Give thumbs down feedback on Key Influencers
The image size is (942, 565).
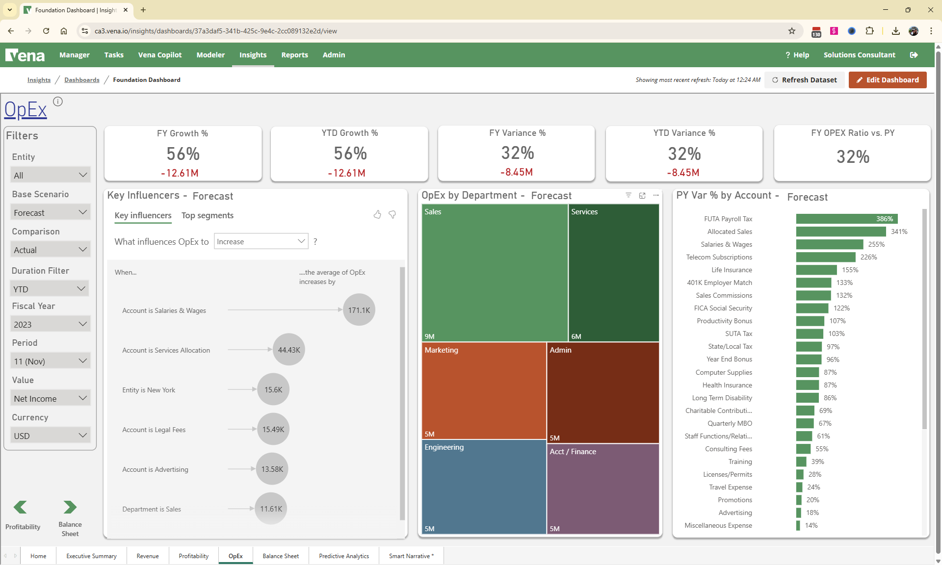(392, 215)
